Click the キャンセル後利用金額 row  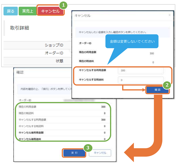[x=62, y=133]
